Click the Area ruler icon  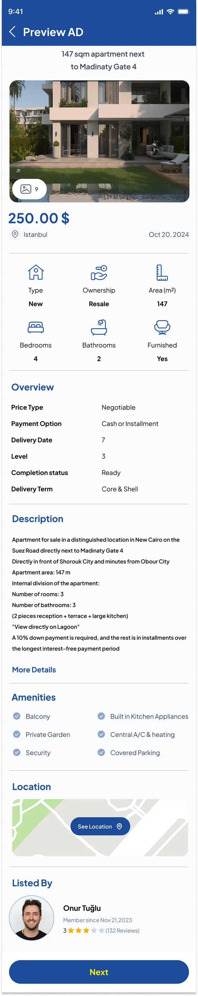162,272
